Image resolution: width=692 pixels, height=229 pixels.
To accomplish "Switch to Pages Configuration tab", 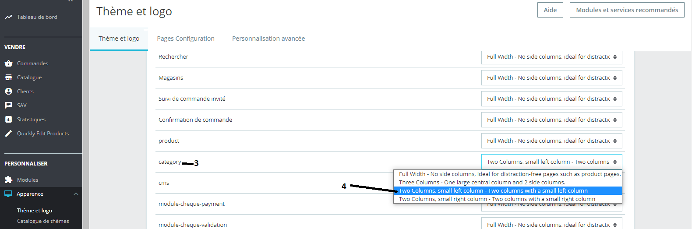I will click(x=186, y=39).
